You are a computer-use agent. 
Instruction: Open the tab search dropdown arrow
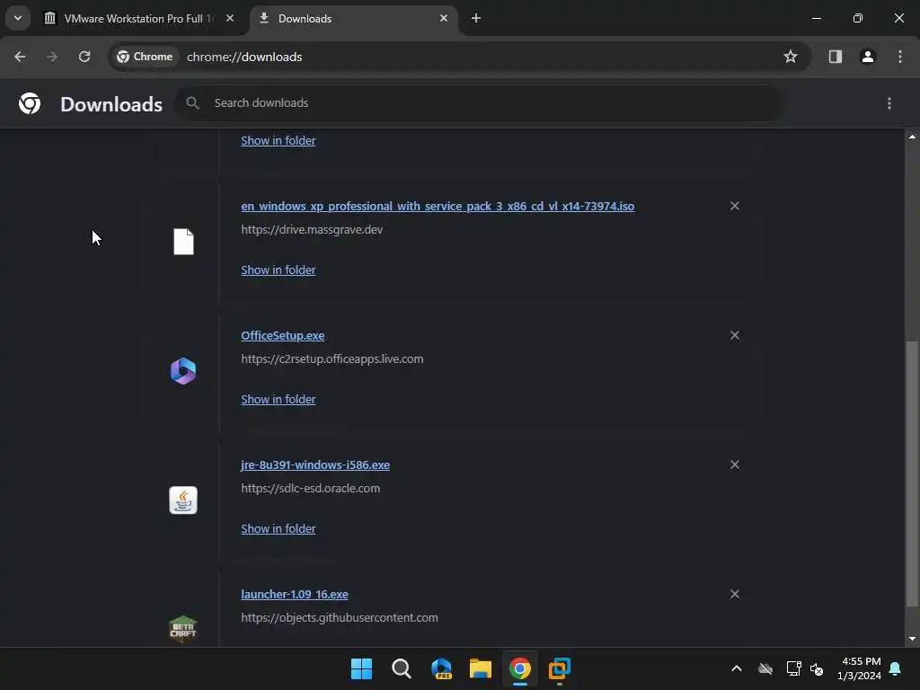[x=18, y=18]
